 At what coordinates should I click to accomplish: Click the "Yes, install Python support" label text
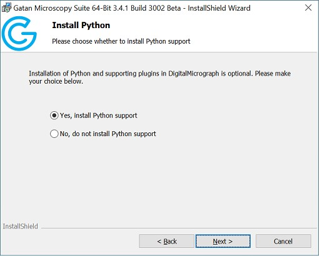tap(98, 116)
